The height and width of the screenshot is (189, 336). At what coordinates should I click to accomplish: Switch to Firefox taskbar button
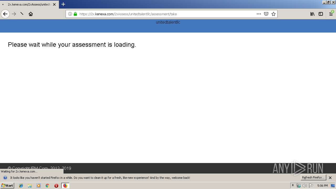[x=65, y=186]
